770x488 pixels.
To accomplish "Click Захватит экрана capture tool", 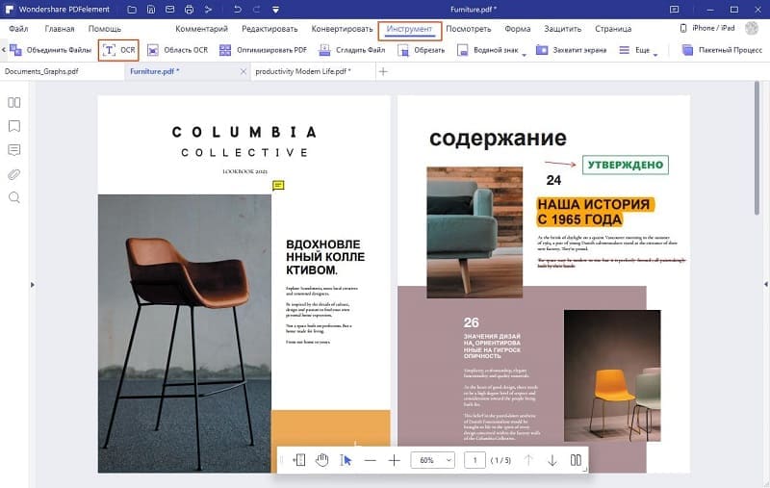I will coord(571,50).
